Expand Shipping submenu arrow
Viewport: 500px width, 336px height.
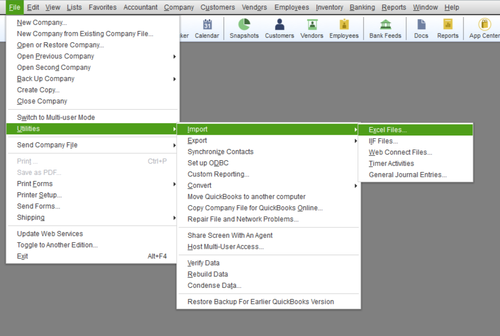click(x=175, y=218)
